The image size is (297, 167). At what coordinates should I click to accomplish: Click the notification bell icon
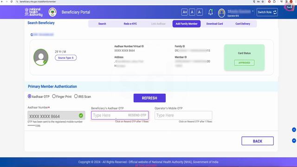pyautogui.click(x=210, y=12)
